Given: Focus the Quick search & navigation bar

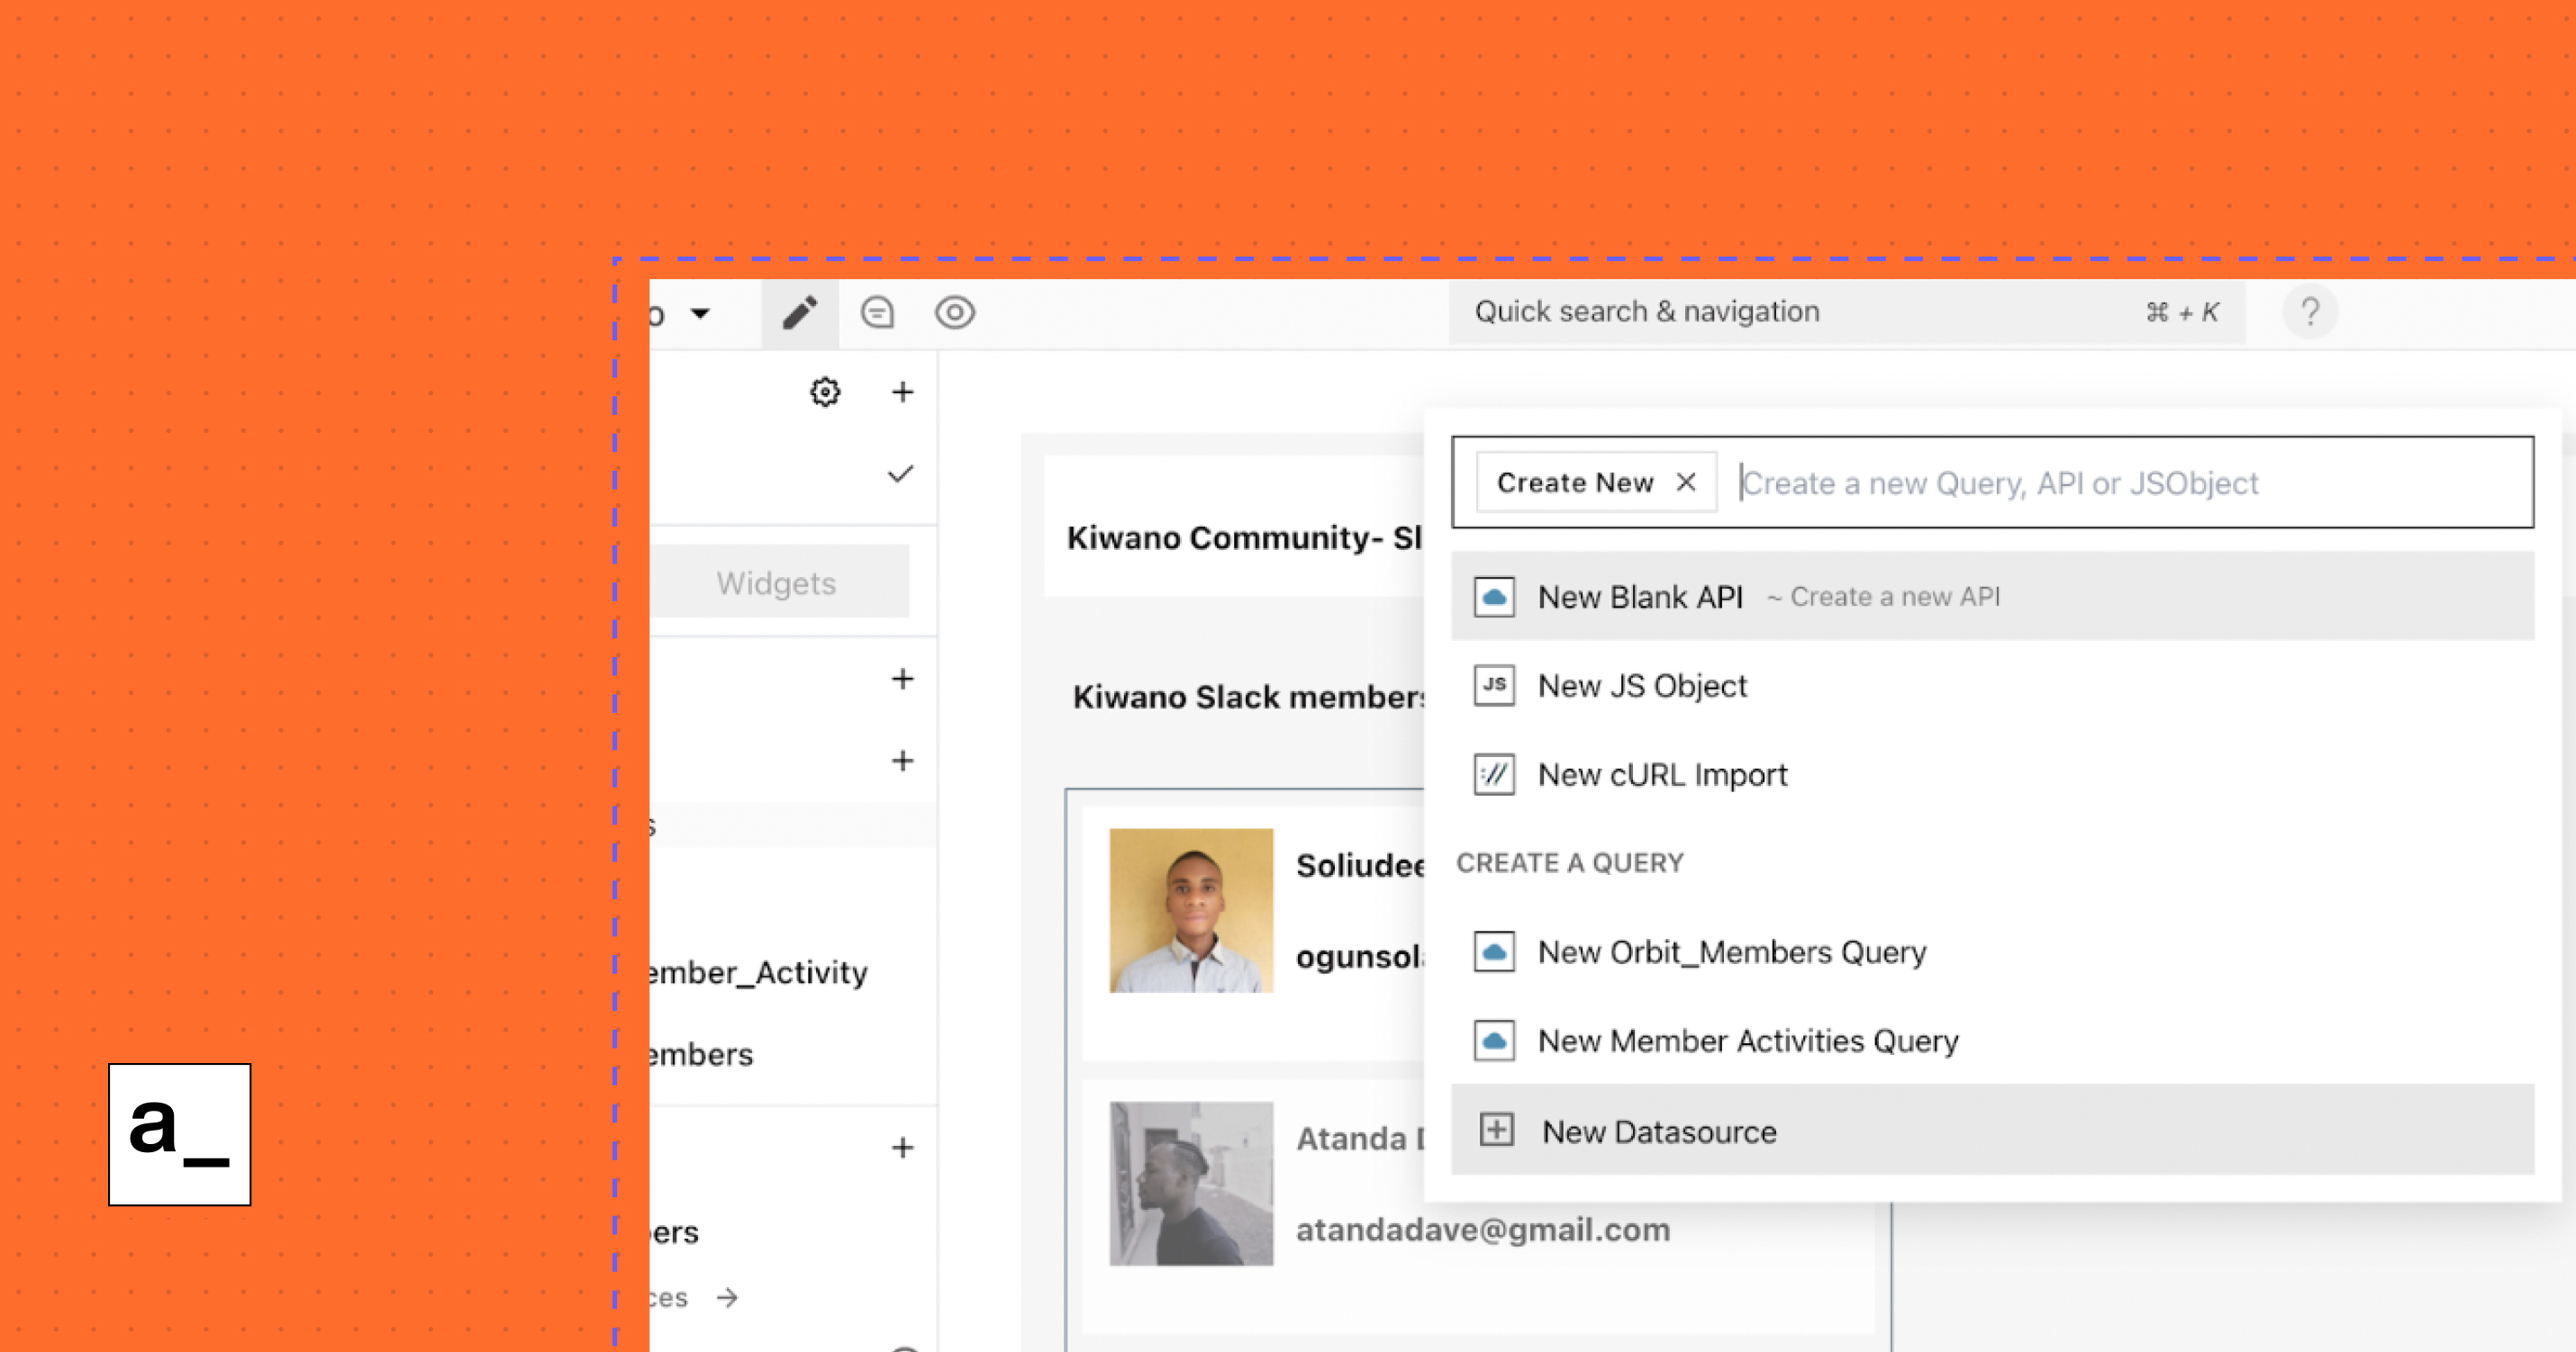Looking at the screenshot, I should [x=1646, y=311].
